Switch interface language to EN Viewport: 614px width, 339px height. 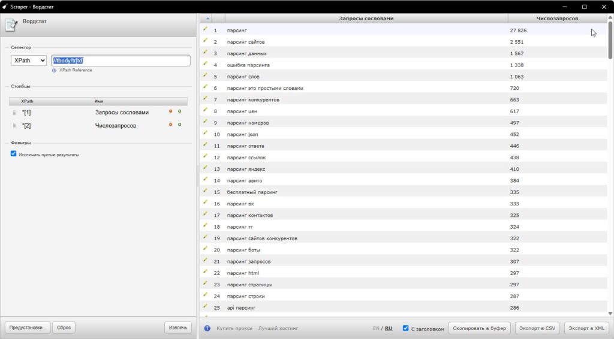376,328
